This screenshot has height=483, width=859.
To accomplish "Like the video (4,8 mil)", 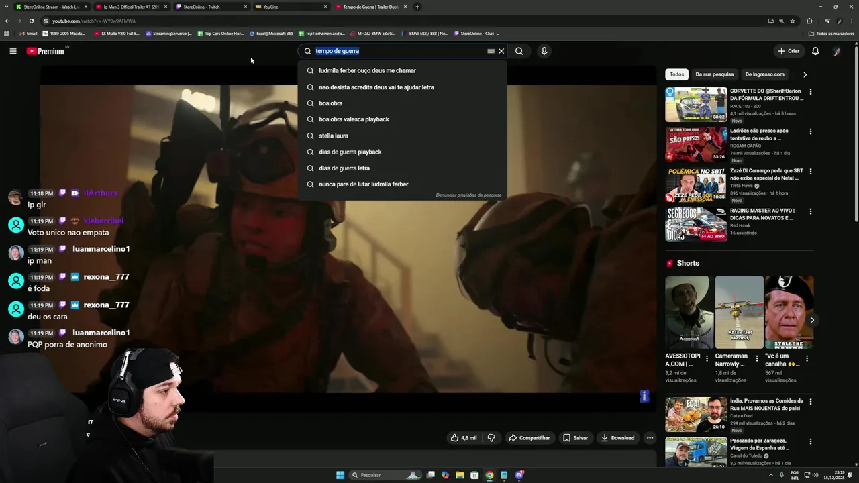I will click(x=464, y=438).
